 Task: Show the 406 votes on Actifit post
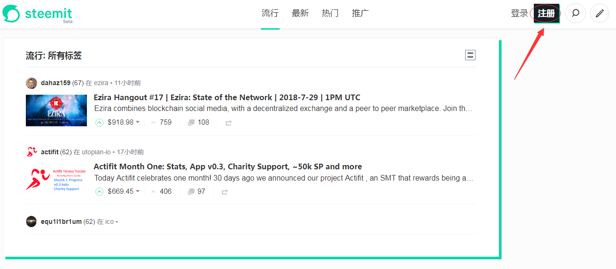161,191
